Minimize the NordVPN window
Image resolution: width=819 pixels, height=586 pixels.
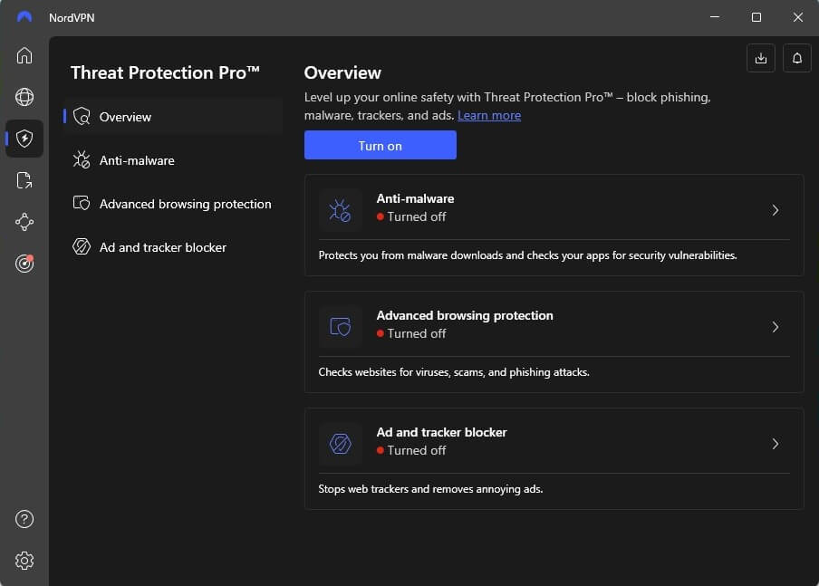coord(715,17)
